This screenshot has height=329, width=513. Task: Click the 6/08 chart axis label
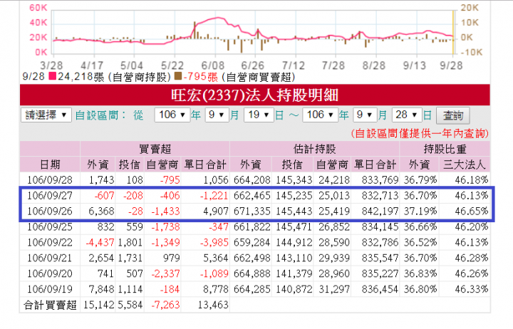coord(213,66)
